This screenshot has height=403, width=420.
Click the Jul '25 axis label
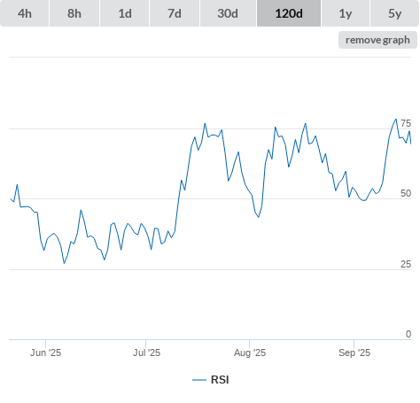tap(146, 353)
